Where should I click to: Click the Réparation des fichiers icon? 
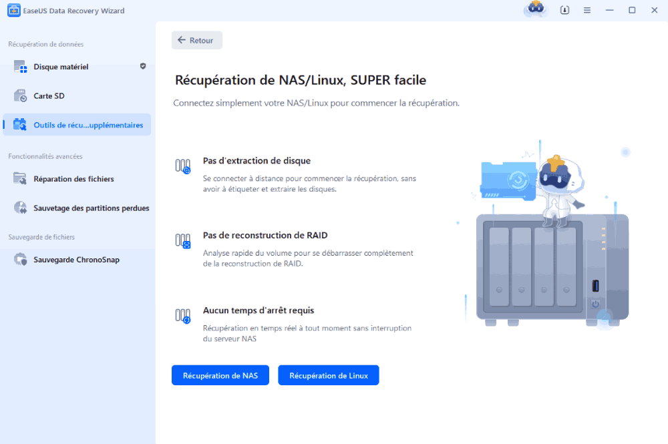coord(20,179)
